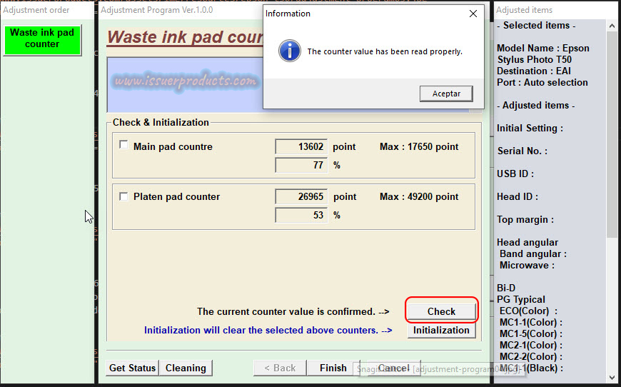
Task: Click 'The counter value has been read properly.' message
Action: pyautogui.click(x=385, y=51)
